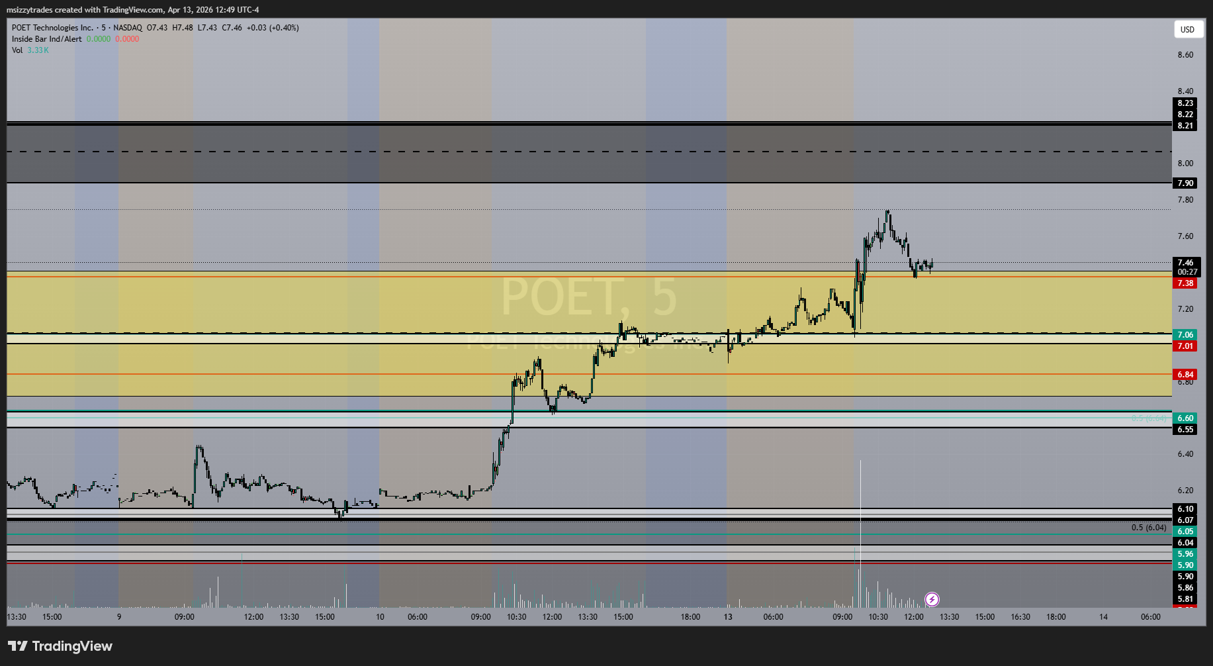Click the 16:30 time axis label
The width and height of the screenshot is (1213, 666).
1020,617
